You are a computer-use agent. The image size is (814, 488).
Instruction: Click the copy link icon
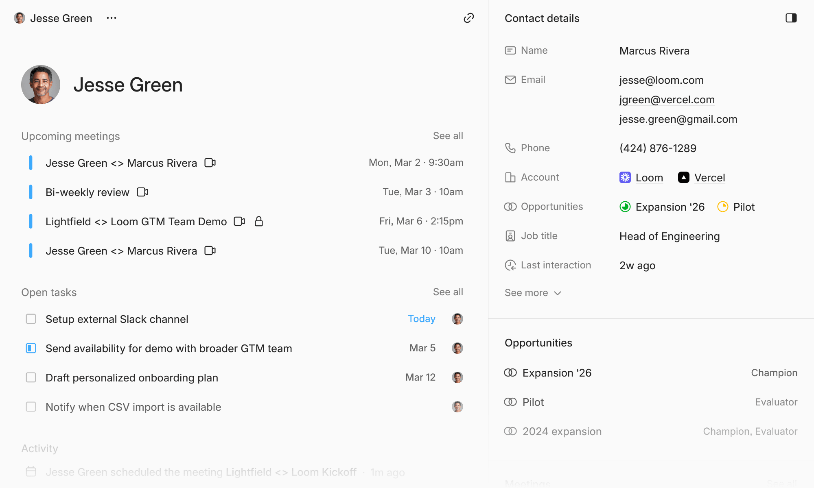[x=469, y=18]
